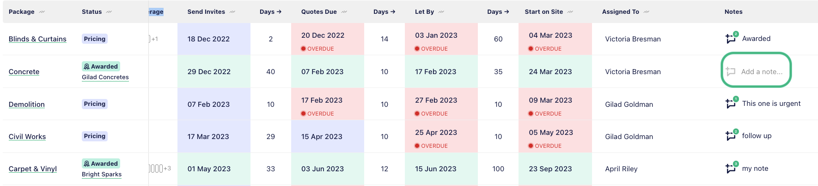Select the Pricing status badge for Demolition
This screenshot has width=818, height=186.
pos(95,104)
